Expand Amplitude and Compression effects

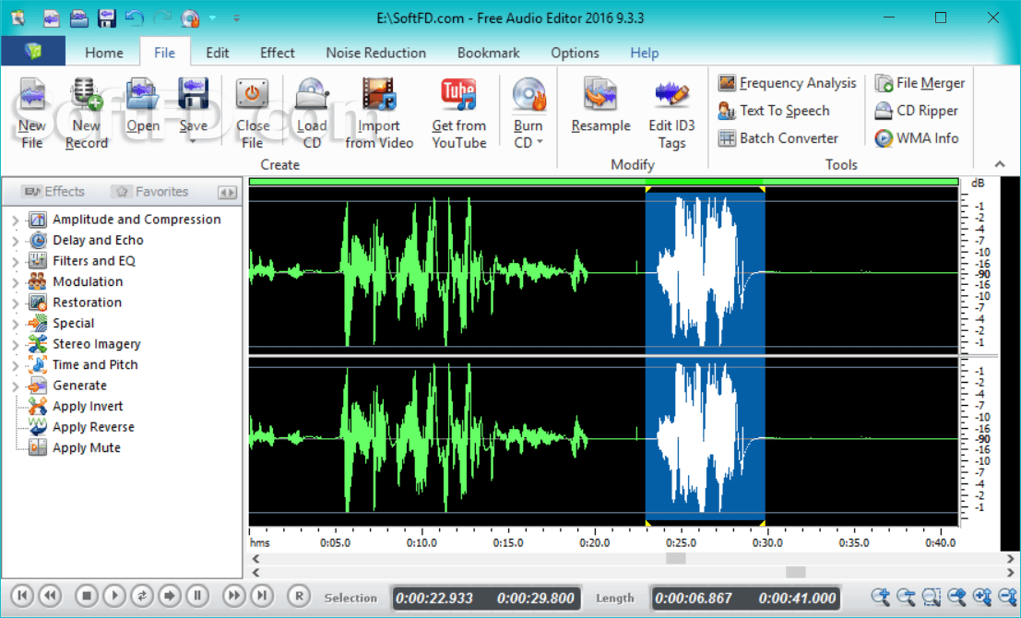[x=15, y=220]
